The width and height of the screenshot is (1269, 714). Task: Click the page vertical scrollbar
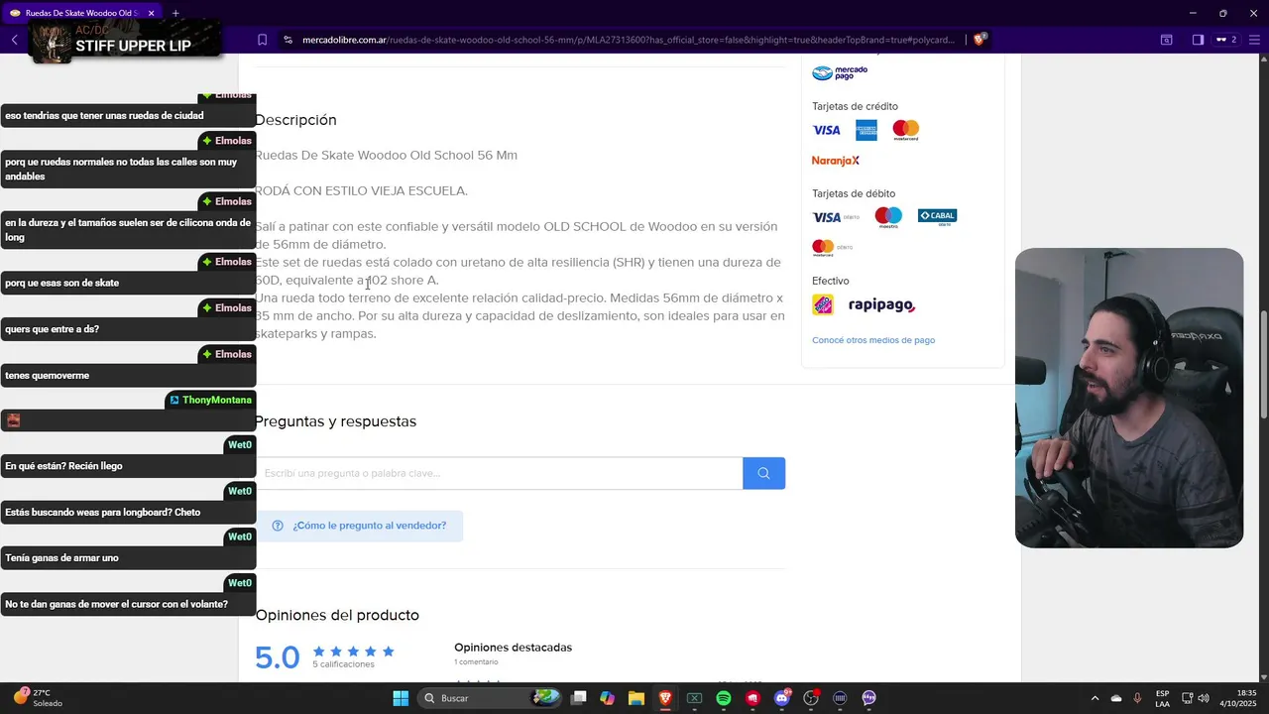coord(1263,367)
